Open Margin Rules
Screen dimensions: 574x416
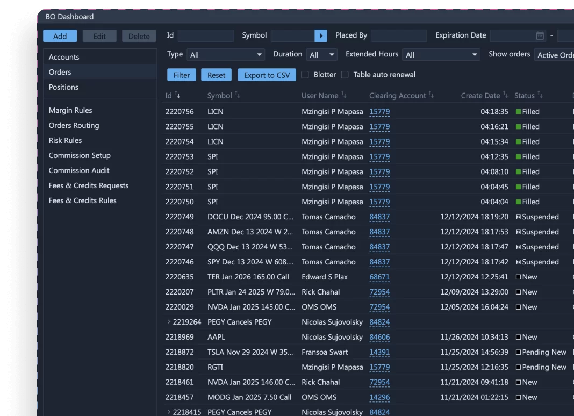70,110
